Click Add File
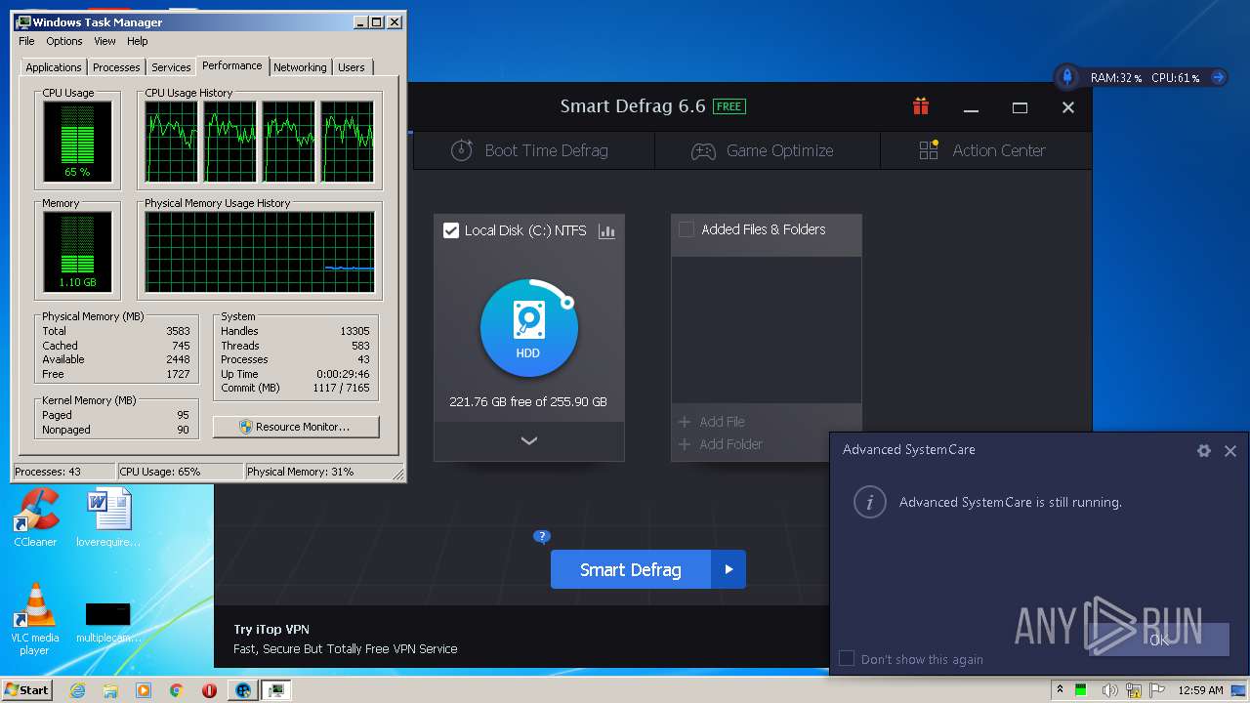Viewport: 1250px width, 703px height. 711,422
